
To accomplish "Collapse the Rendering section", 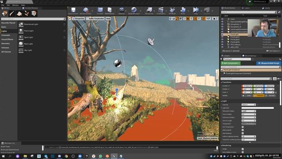I will click(x=221, y=145).
